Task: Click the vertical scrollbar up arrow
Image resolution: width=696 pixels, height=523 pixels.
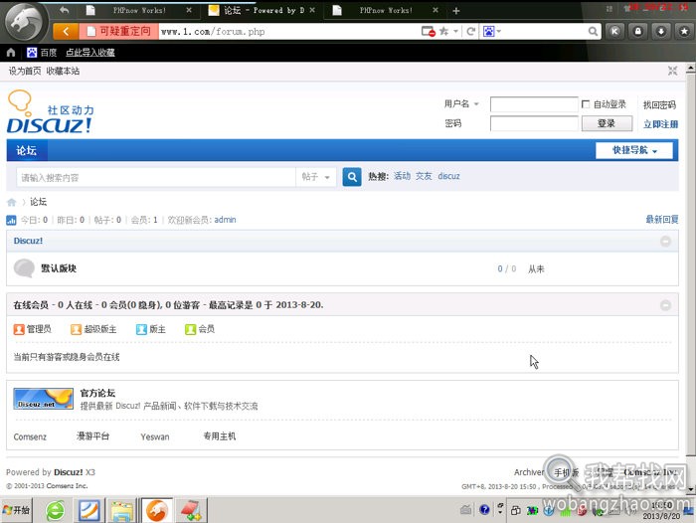Action: (x=691, y=68)
